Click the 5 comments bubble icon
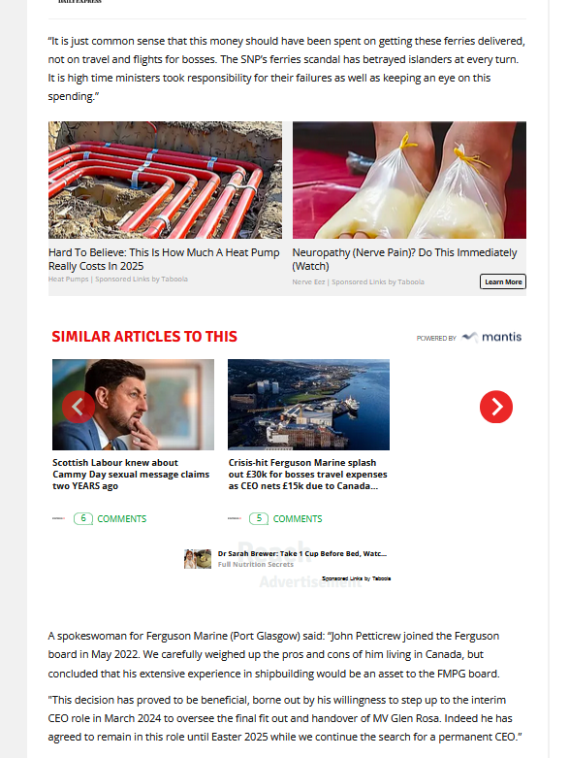Screen dimensions: 569x758 pos(259,518)
